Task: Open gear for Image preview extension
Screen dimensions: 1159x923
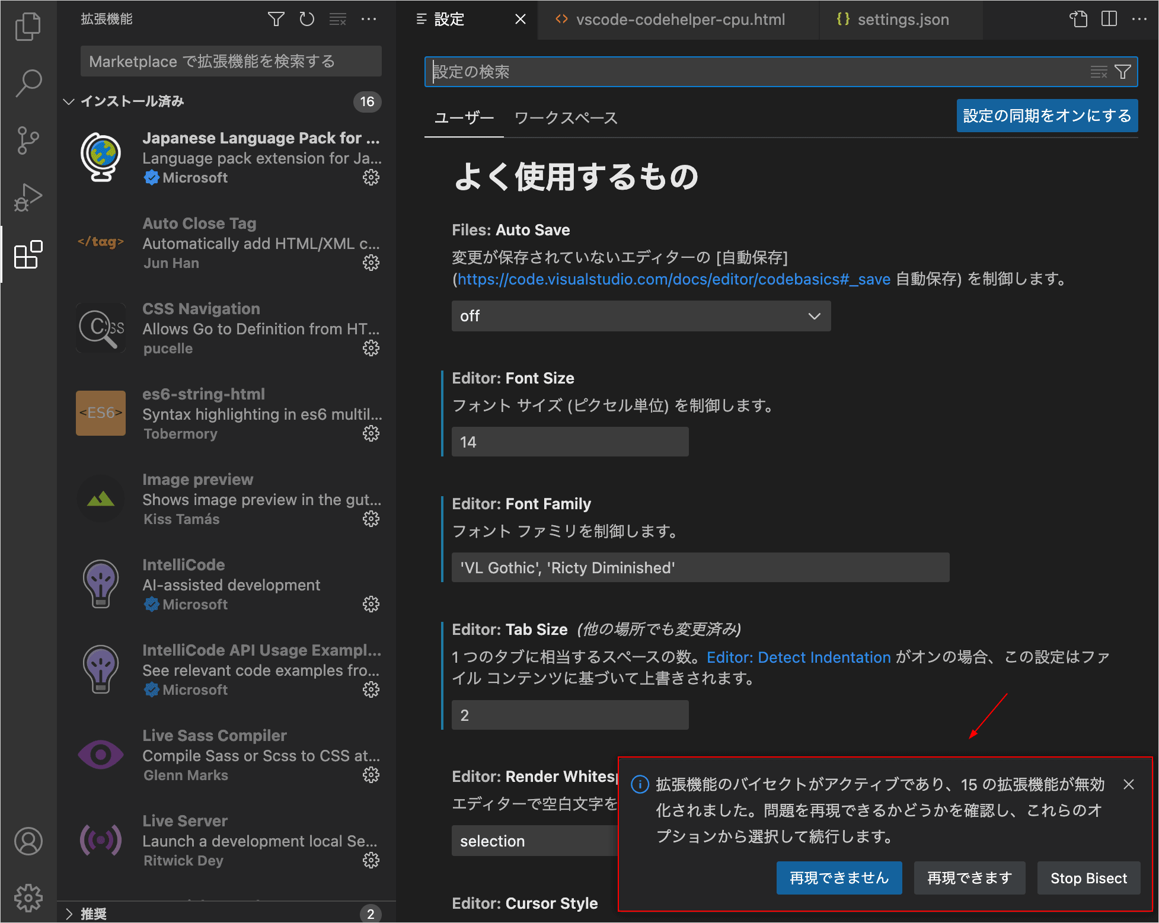Action: tap(371, 519)
